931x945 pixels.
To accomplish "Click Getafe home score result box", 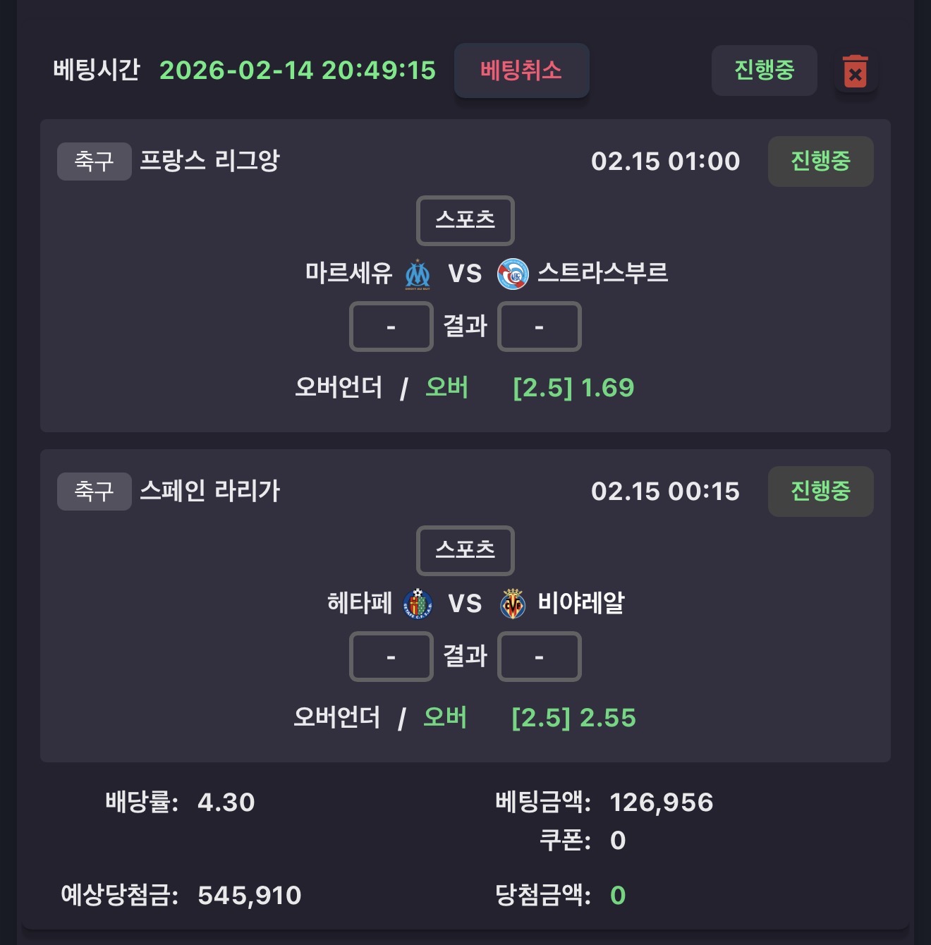I will tap(391, 657).
